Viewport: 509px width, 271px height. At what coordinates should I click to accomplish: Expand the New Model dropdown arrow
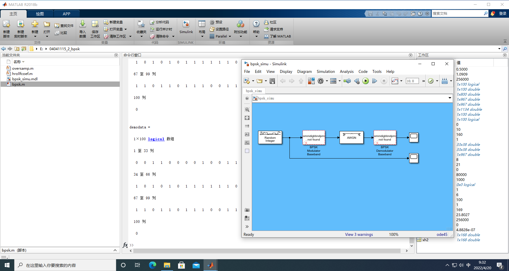253,81
